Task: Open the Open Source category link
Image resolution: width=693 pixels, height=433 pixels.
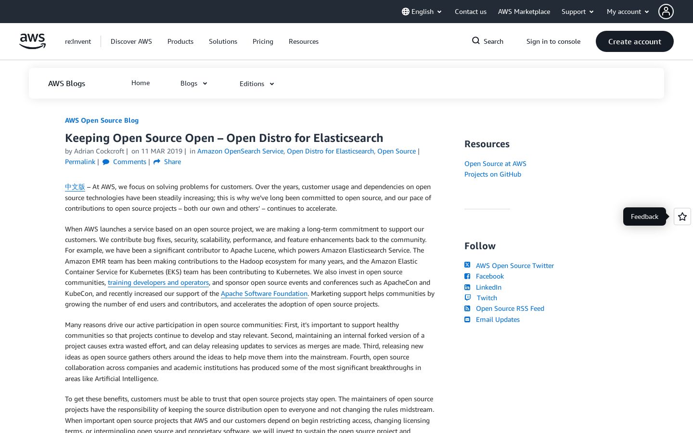Action: point(397,151)
